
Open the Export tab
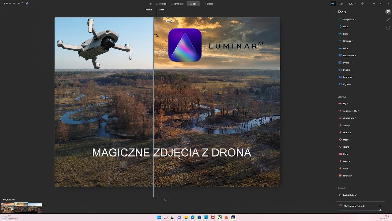tap(208, 4)
